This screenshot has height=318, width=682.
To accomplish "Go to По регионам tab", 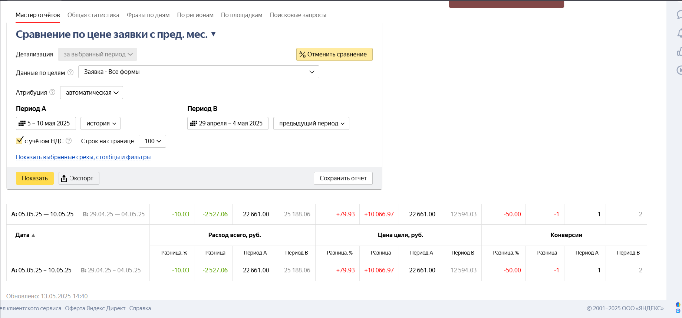I will tap(195, 15).
